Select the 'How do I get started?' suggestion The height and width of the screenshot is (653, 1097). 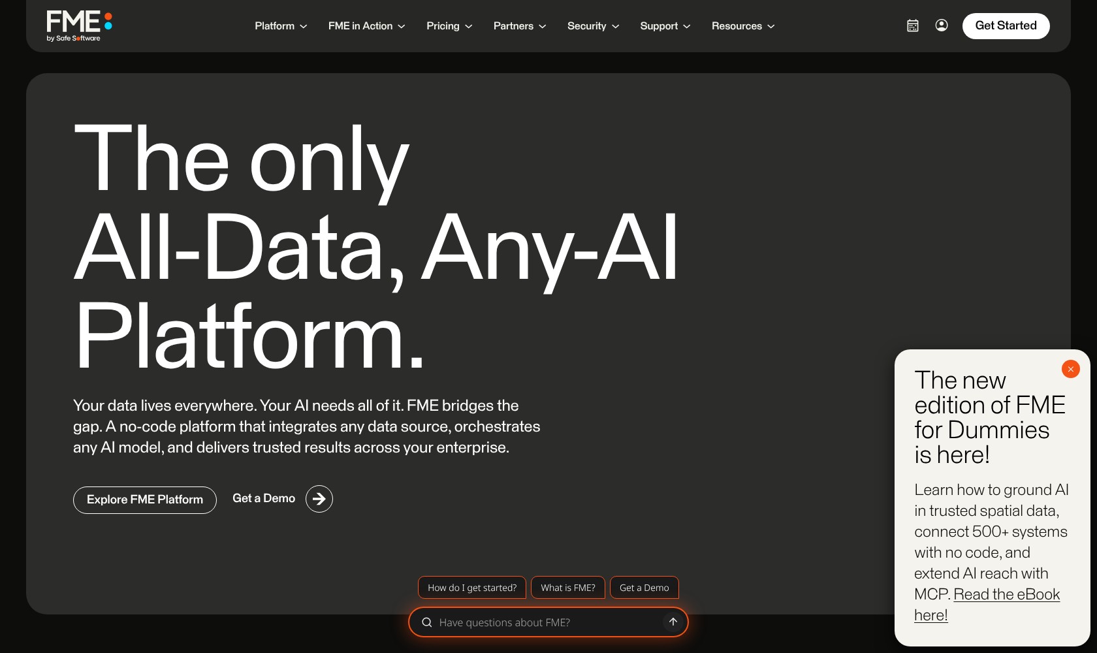tap(472, 588)
